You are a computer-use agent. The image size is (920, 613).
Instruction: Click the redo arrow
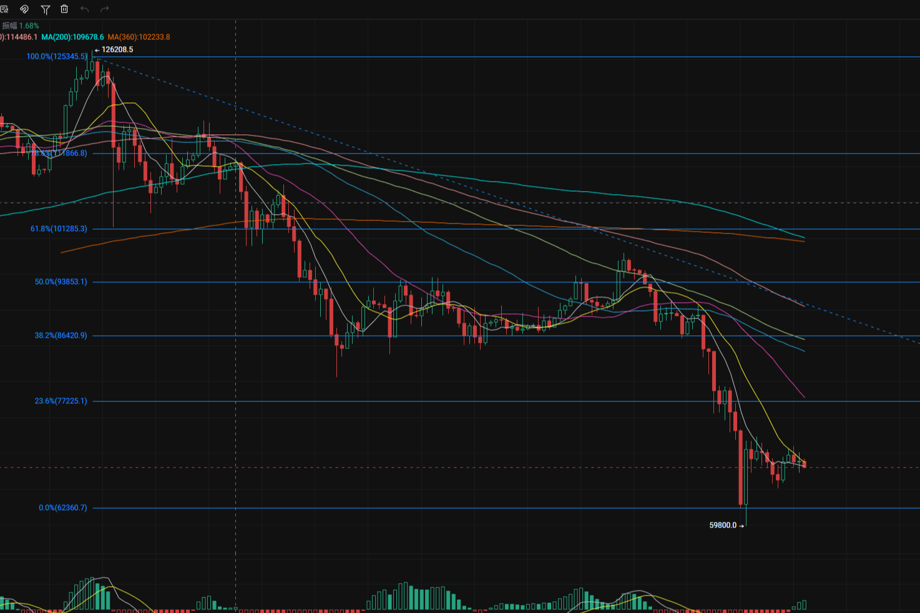[x=105, y=9]
